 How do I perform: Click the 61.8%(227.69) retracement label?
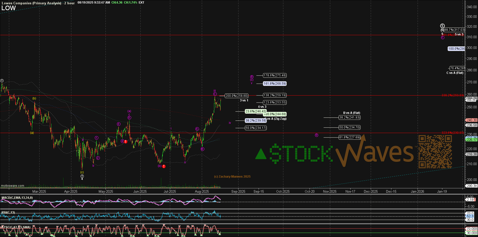350,137
